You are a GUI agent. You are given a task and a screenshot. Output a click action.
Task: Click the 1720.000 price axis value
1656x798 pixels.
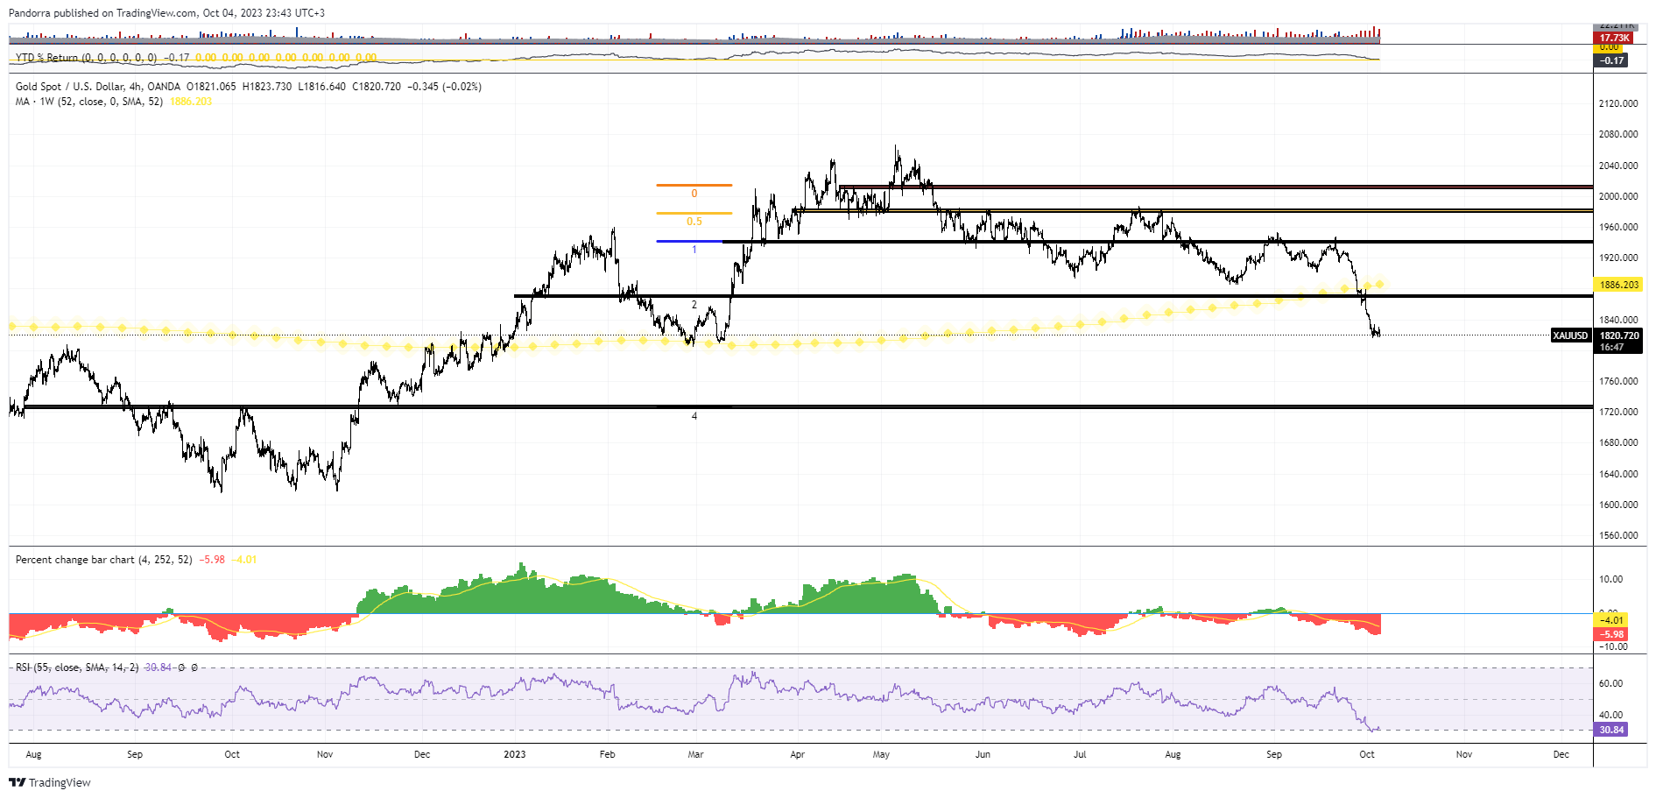coord(1618,412)
